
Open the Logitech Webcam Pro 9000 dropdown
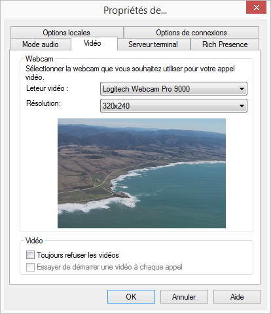(173, 89)
